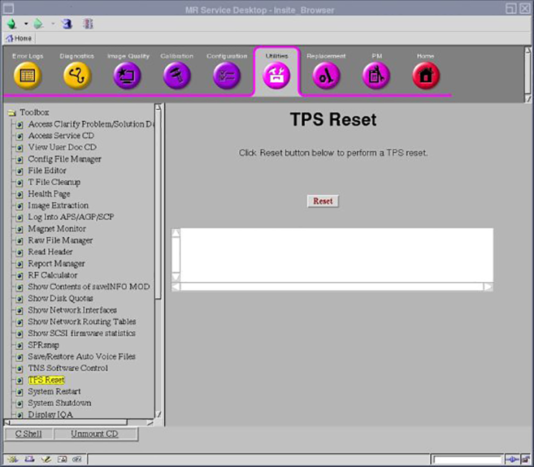Screen dimensions: 534x467
Task: Open the Image Quality icon
Action: click(x=127, y=76)
